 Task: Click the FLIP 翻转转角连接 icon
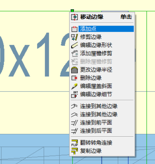coord(74,143)
